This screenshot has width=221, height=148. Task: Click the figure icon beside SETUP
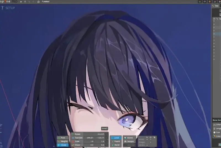pos(2,8)
